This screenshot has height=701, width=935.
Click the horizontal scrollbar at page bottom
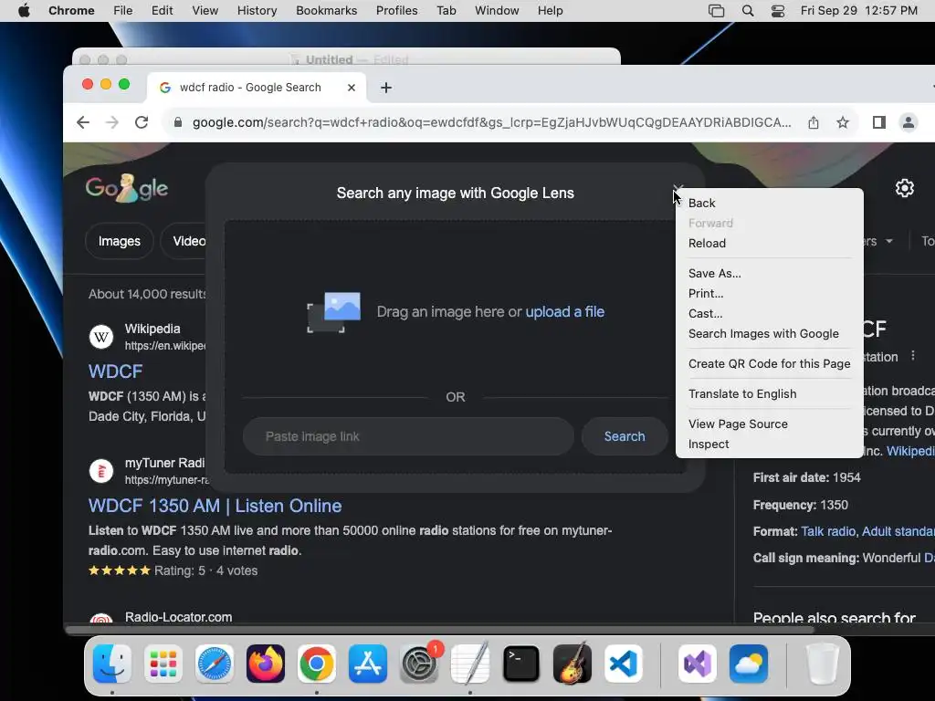tap(439, 630)
